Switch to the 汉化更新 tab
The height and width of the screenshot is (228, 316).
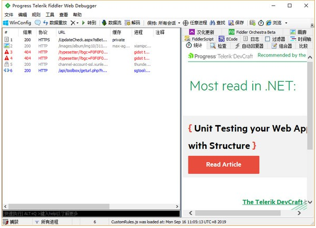[202, 32]
